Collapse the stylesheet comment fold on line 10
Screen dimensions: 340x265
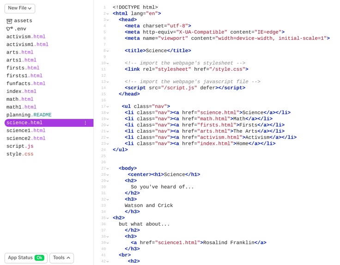[108, 63]
